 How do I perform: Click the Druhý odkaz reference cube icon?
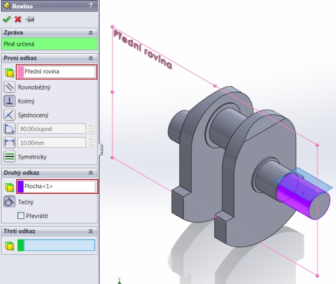point(9,187)
